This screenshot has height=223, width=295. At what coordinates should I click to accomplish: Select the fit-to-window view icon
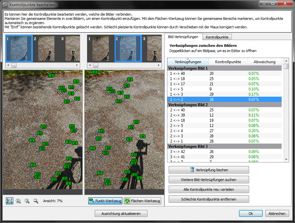[9, 201]
